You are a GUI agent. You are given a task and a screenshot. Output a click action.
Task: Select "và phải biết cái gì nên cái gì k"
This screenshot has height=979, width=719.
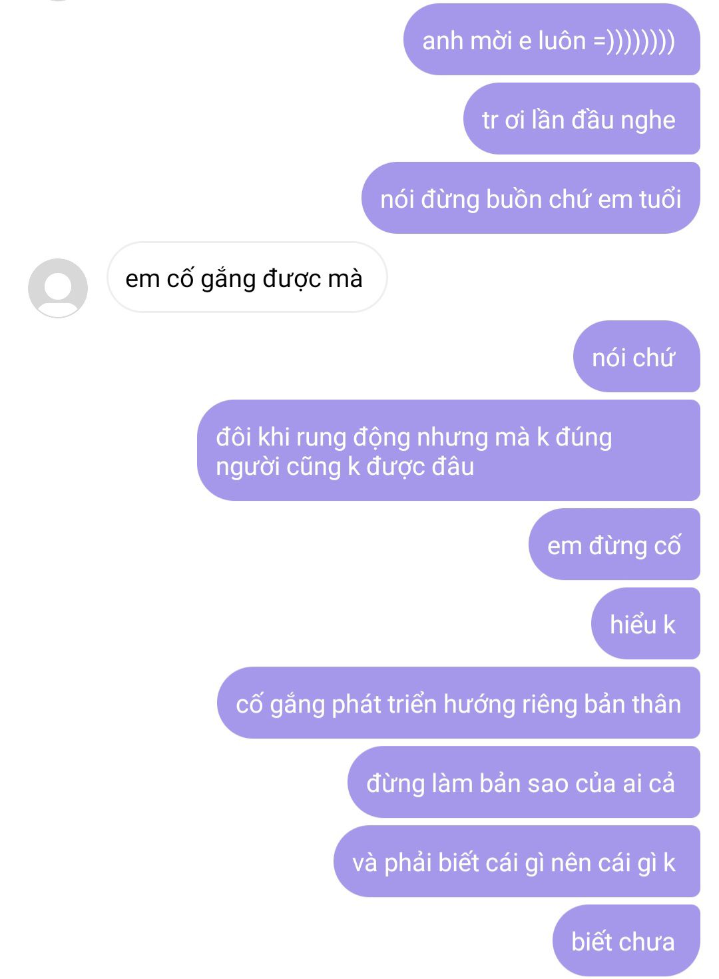(x=517, y=862)
